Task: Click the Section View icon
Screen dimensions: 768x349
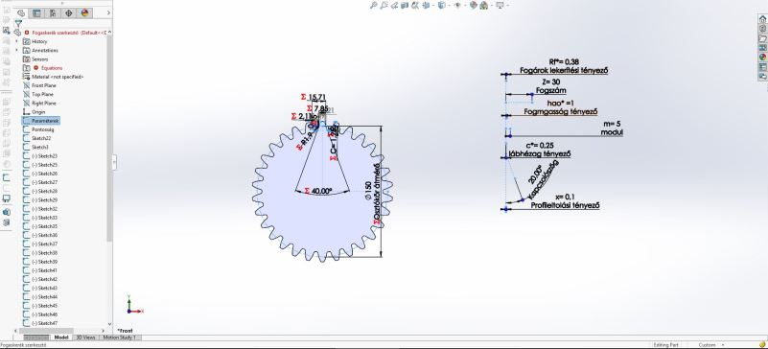Action: coord(405,6)
